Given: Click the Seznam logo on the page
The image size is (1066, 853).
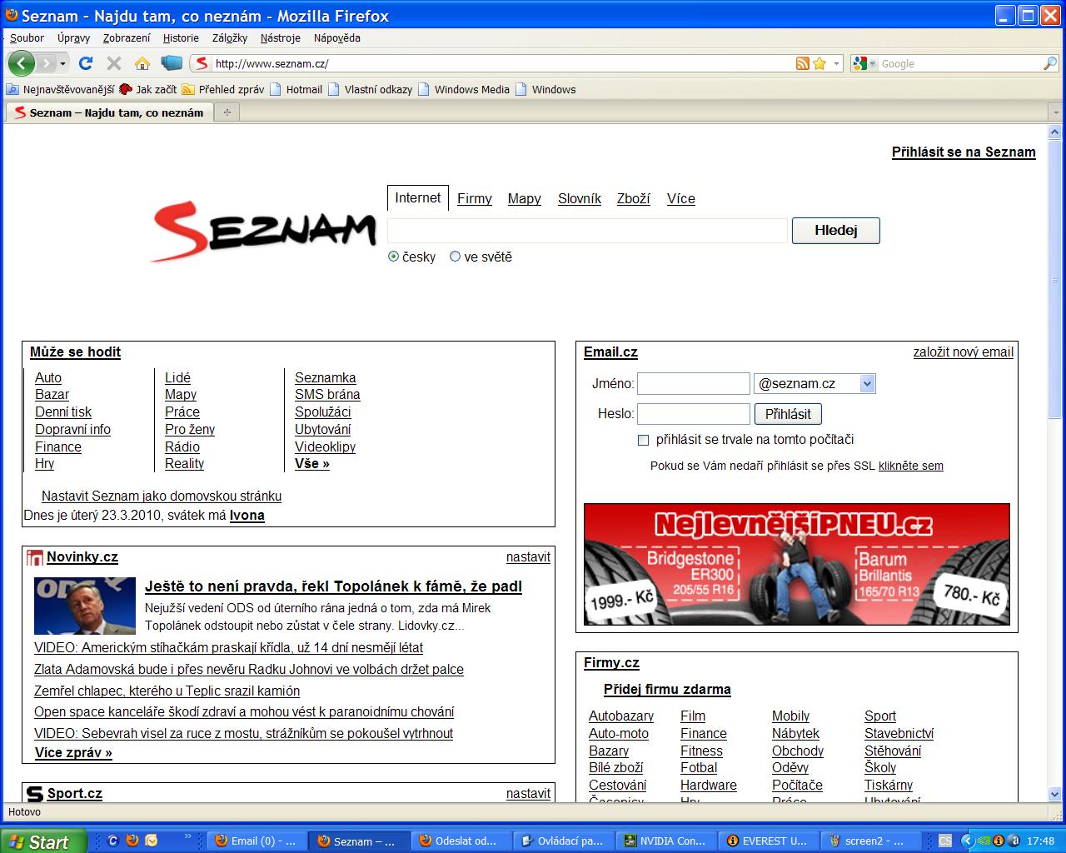Looking at the screenshot, I should [x=263, y=230].
